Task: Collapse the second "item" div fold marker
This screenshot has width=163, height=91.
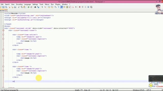Action: [3, 50]
